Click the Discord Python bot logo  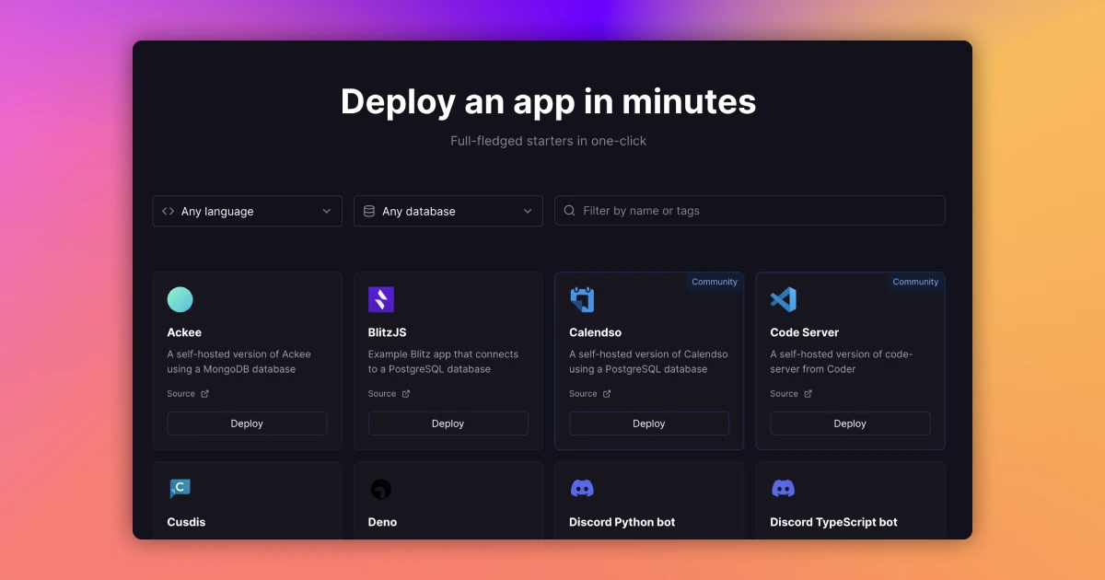582,489
